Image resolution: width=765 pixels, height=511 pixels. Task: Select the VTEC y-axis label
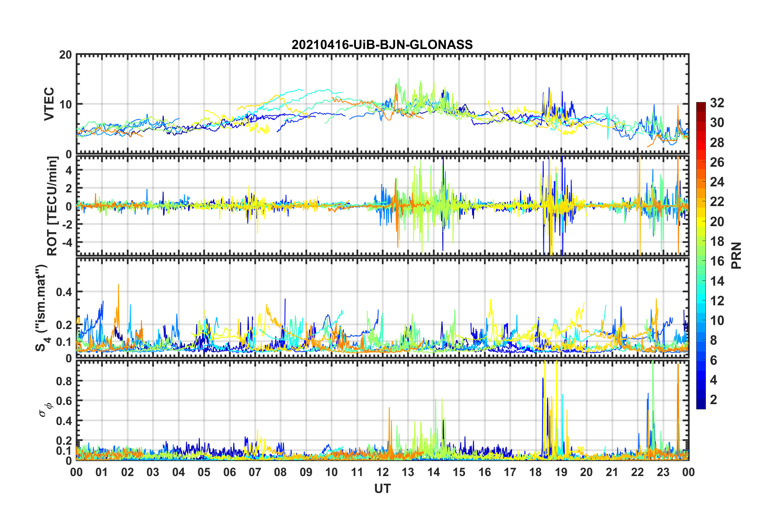coord(49,104)
